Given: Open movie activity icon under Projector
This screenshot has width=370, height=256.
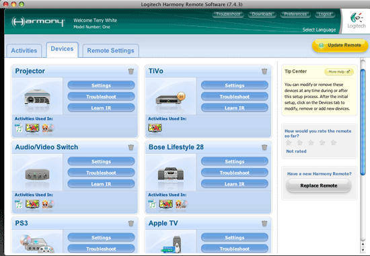Looking at the screenshot, I should pos(48,128).
